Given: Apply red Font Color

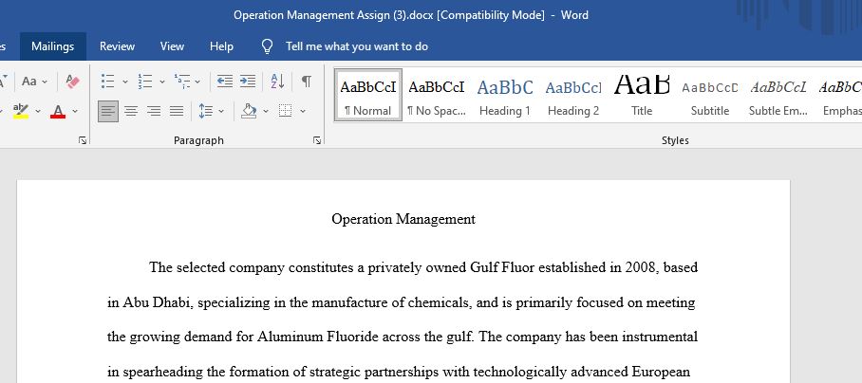Looking at the screenshot, I should [58, 111].
